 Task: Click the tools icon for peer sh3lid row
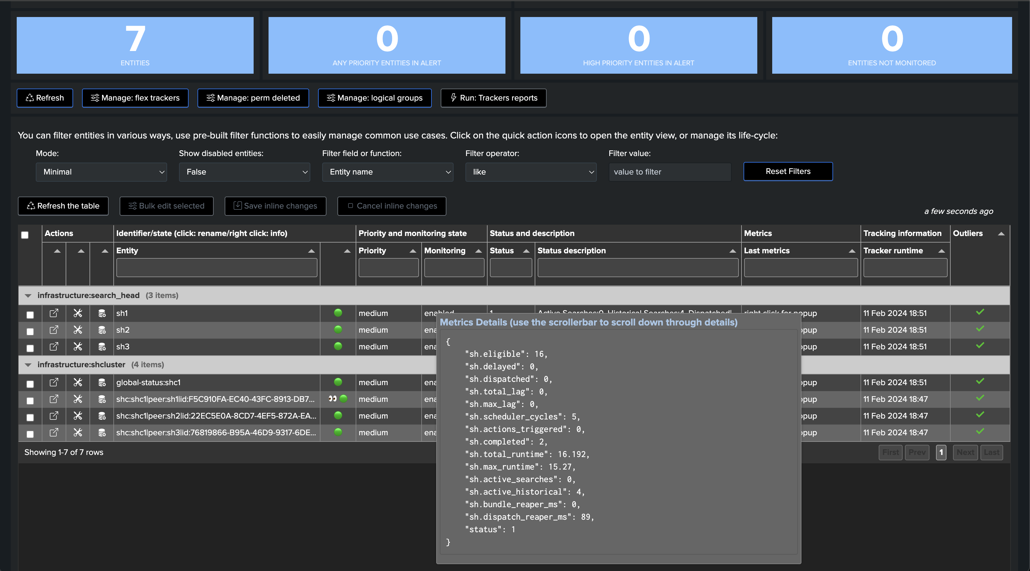tap(78, 432)
